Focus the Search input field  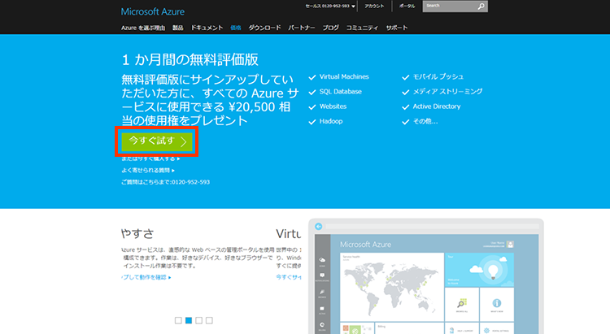click(x=449, y=7)
